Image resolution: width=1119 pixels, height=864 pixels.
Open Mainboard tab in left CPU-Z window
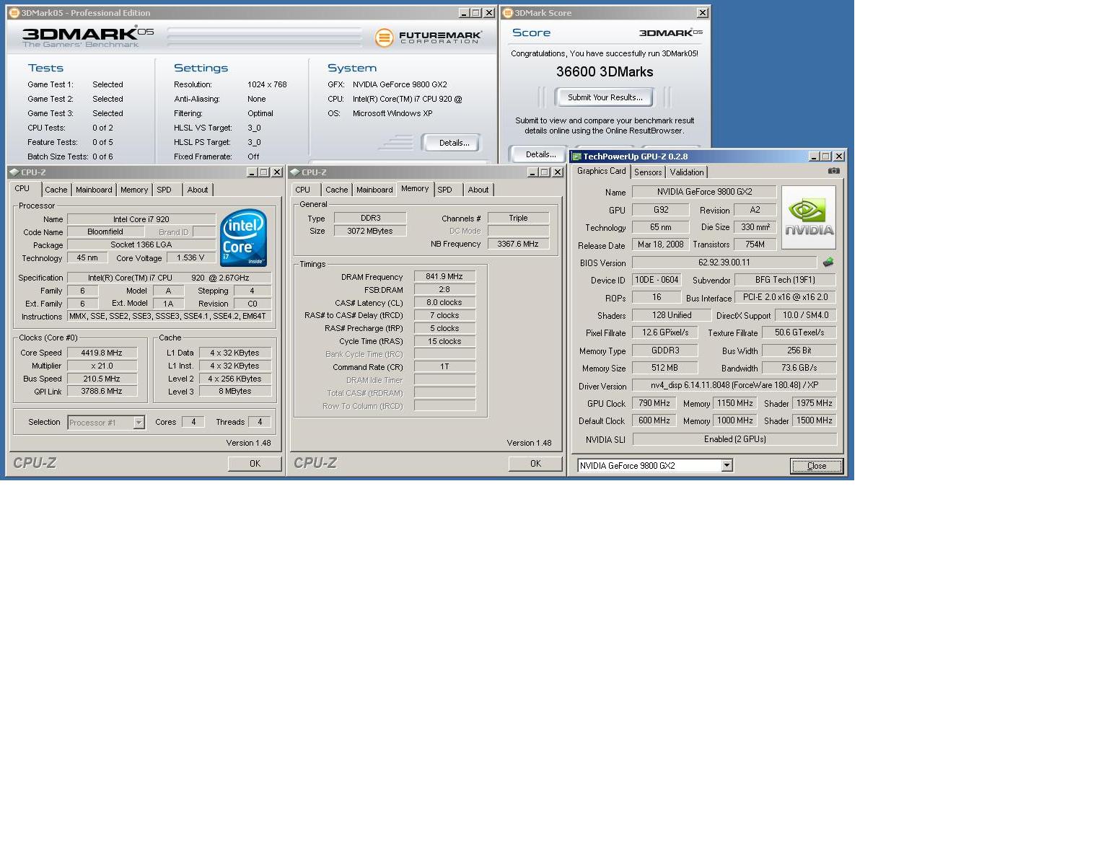point(94,190)
